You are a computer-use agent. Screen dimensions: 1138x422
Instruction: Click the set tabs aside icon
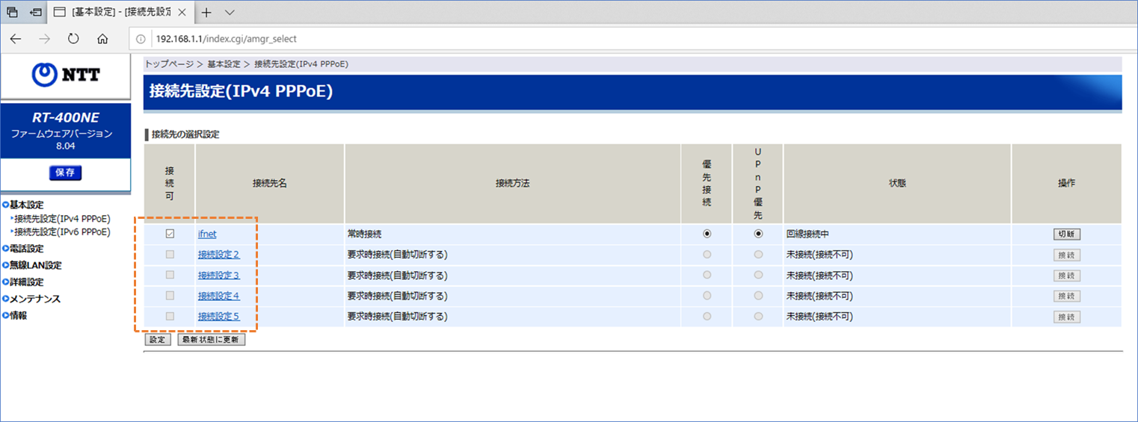35,13
